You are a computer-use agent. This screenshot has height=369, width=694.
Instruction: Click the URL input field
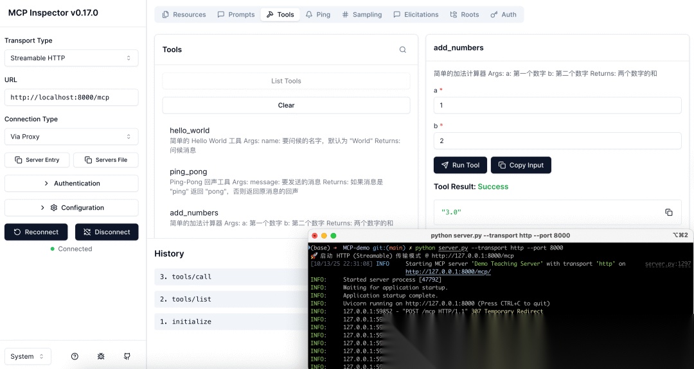[x=71, y=97]
